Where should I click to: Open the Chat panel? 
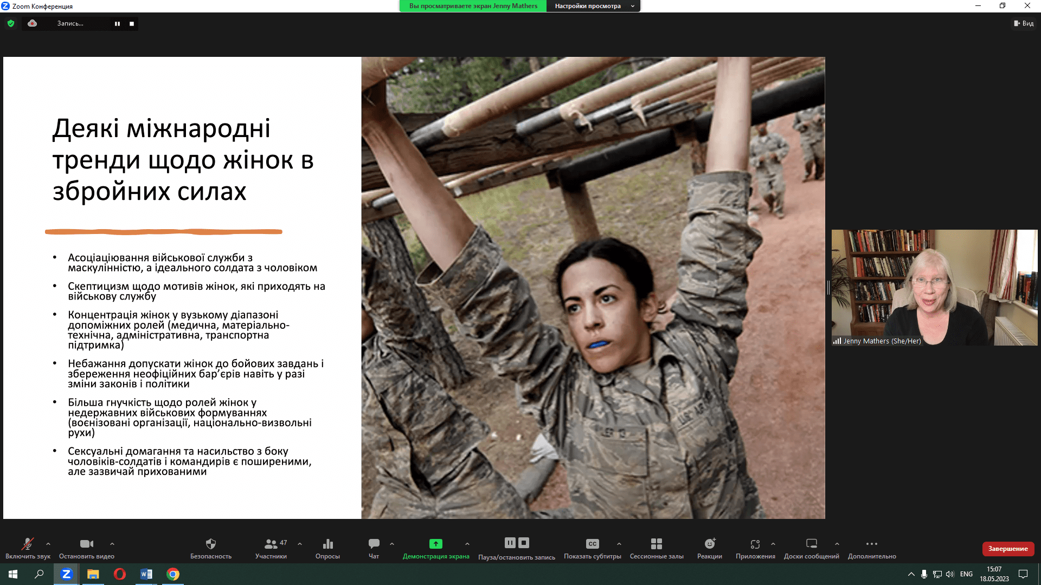pyautogui.click(x=374, y=547)
